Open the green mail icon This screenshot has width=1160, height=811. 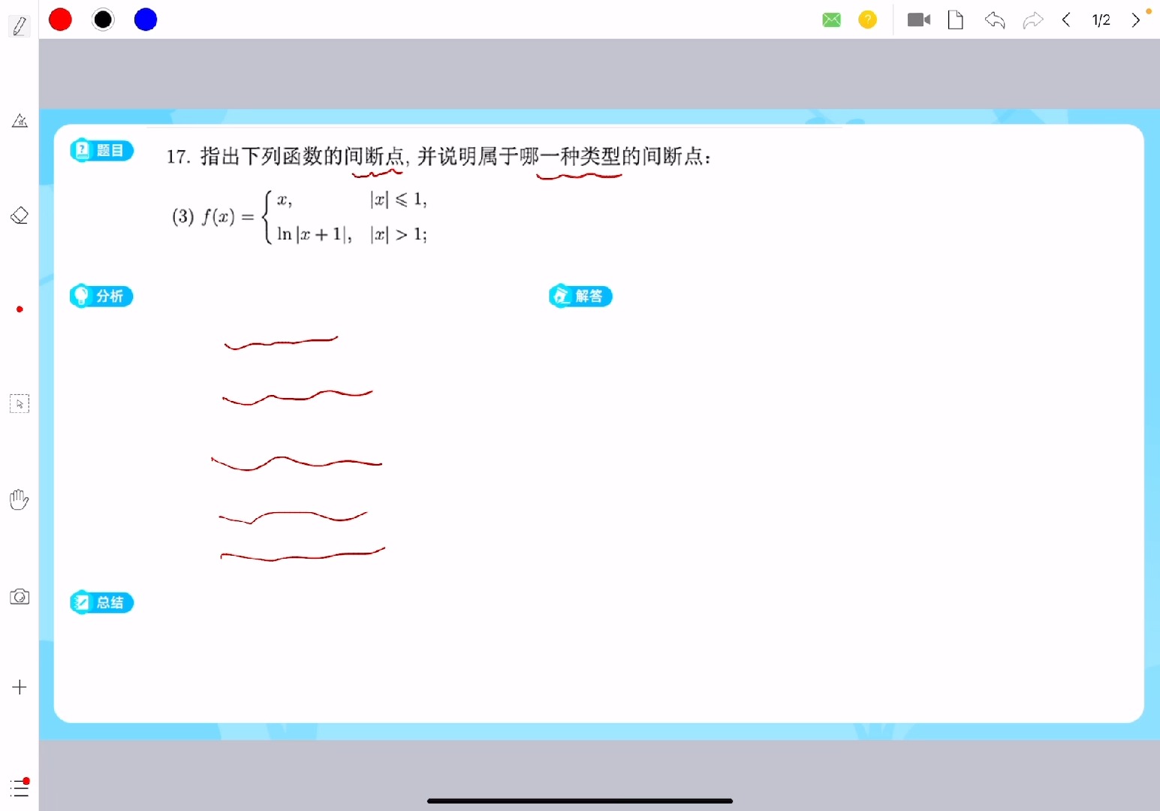click(x=832, y=20)
